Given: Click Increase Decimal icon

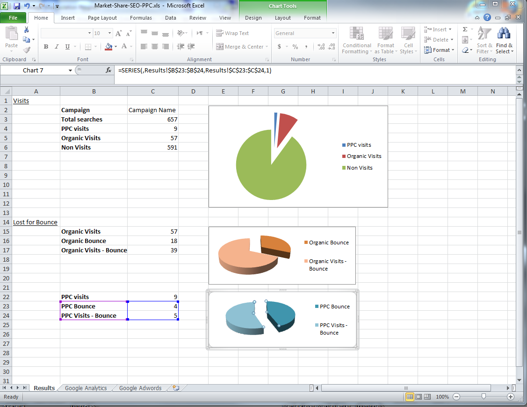Looking at the screenshot, I should coord(321,47).
